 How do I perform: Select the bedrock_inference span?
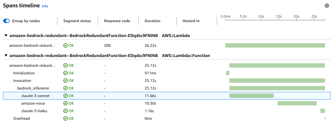33,88
